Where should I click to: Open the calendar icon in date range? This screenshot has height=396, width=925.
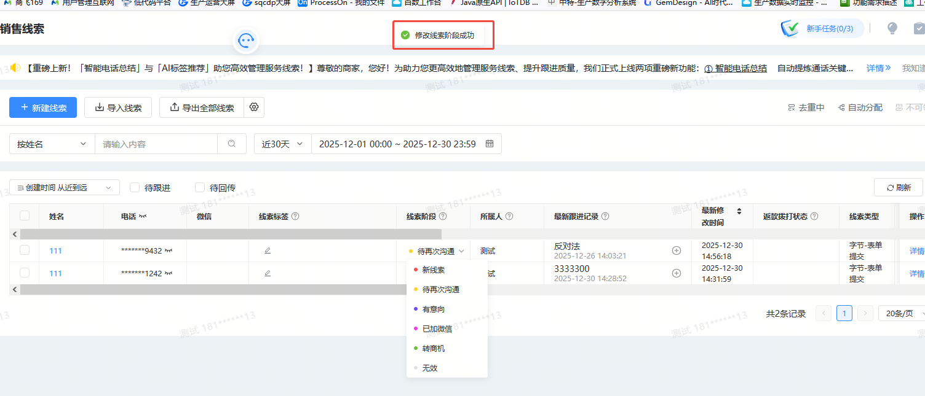[x=490, y=144]
